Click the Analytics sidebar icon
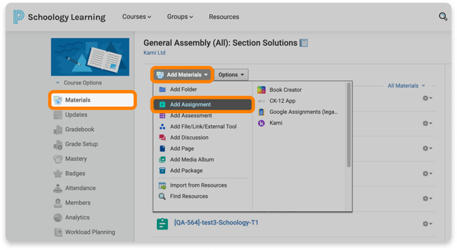The image size is (457, 250). 58,217
